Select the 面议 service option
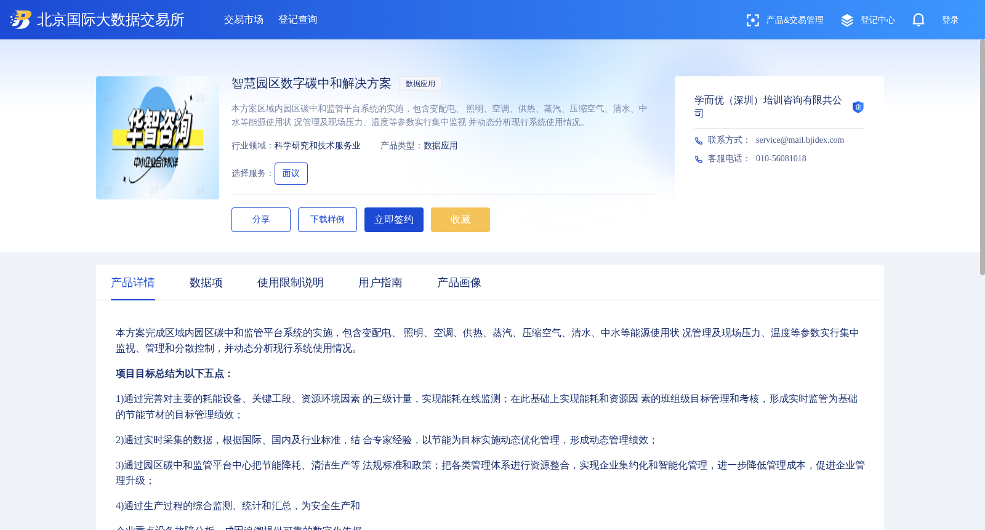 pos(291,174)
